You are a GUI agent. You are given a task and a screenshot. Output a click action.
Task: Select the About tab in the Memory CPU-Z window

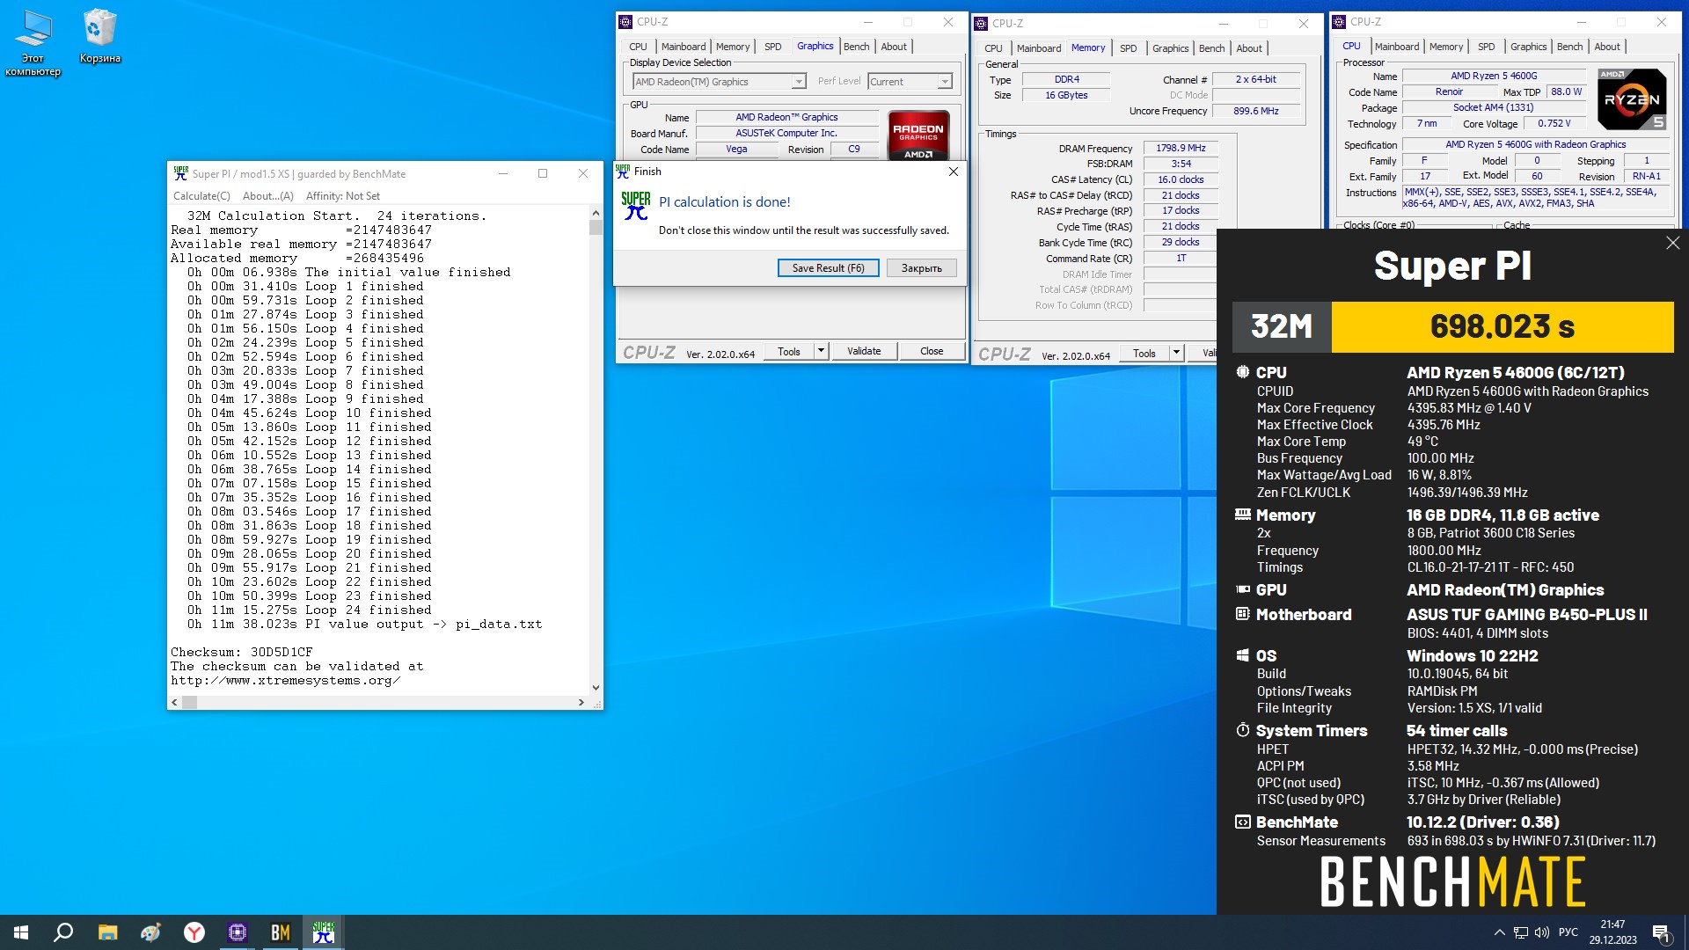point(1249,48)
